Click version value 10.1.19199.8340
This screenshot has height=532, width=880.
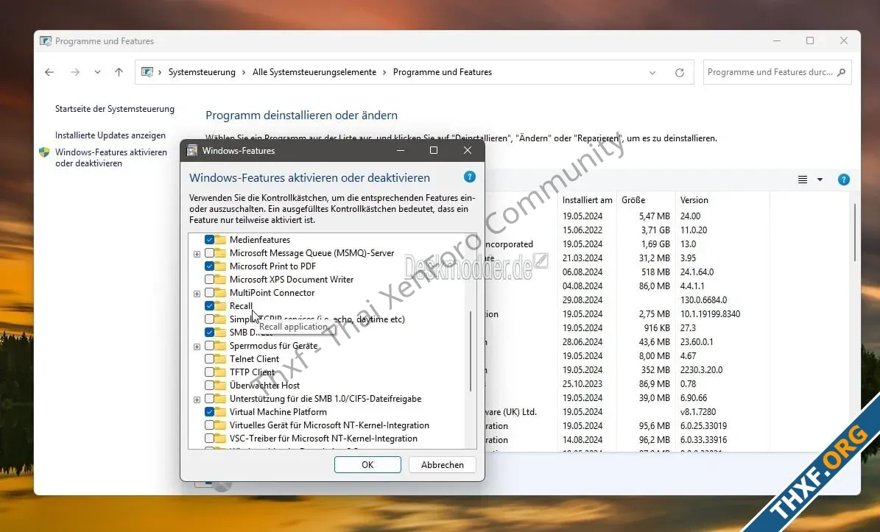point(710,314)
